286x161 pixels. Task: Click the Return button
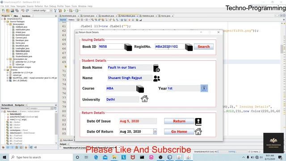click(179, 121)
